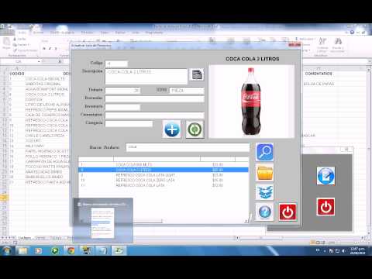372x279 pixels.
Task: Select REFRESCO COCA COLA ZERO LATA row
Action: 164,180
